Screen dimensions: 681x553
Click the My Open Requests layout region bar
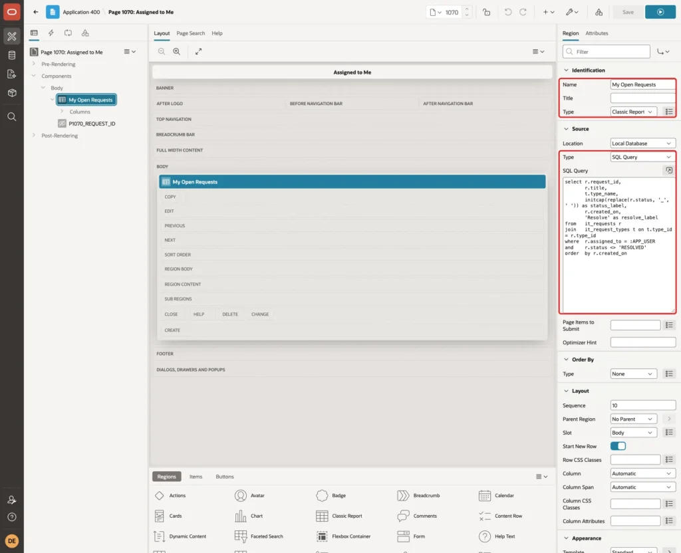pos(352,182)
